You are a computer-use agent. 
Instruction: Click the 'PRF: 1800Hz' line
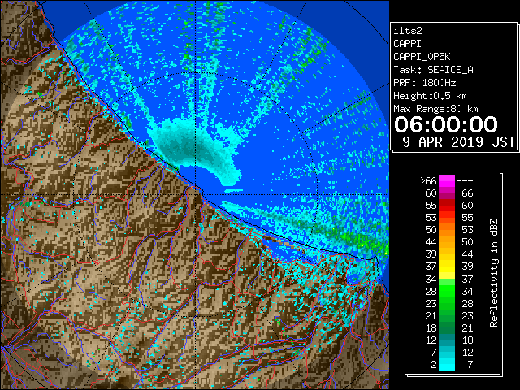click(424, 83)
